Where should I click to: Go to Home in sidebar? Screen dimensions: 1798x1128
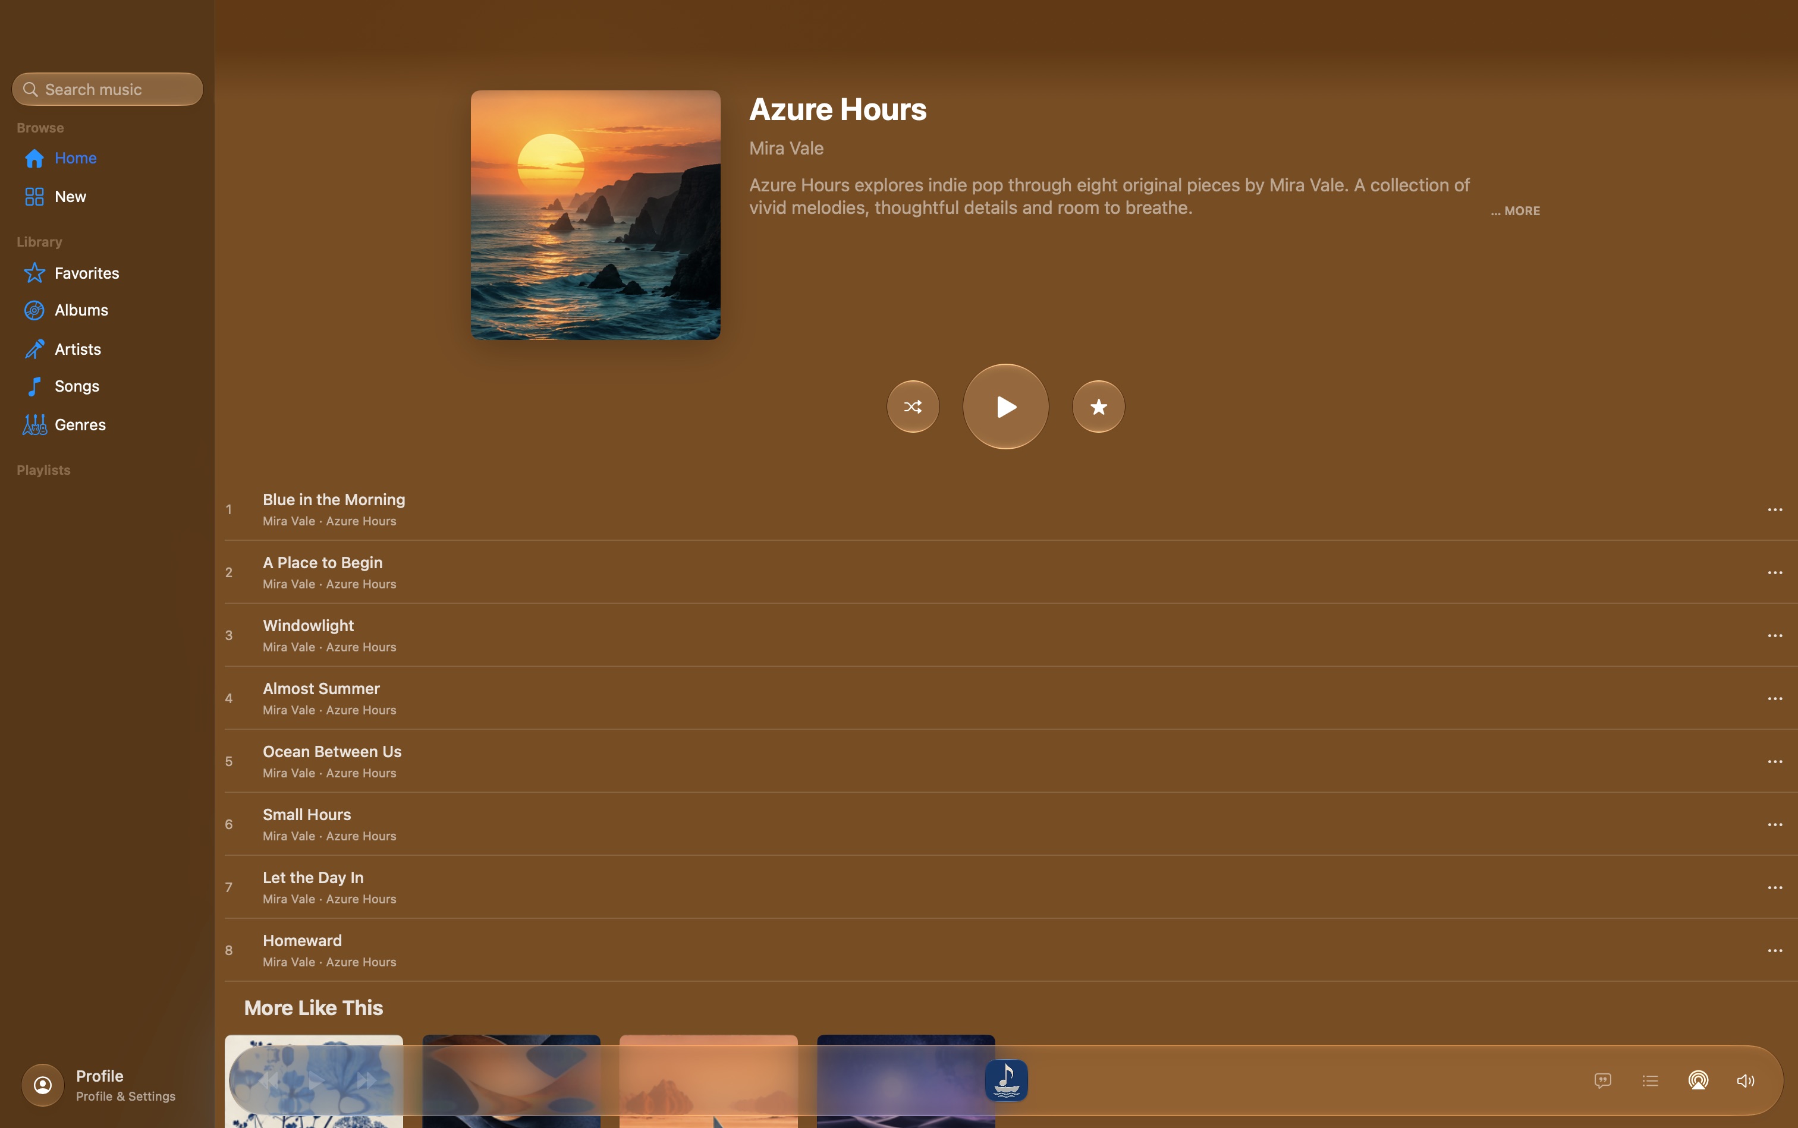point(108,158)
